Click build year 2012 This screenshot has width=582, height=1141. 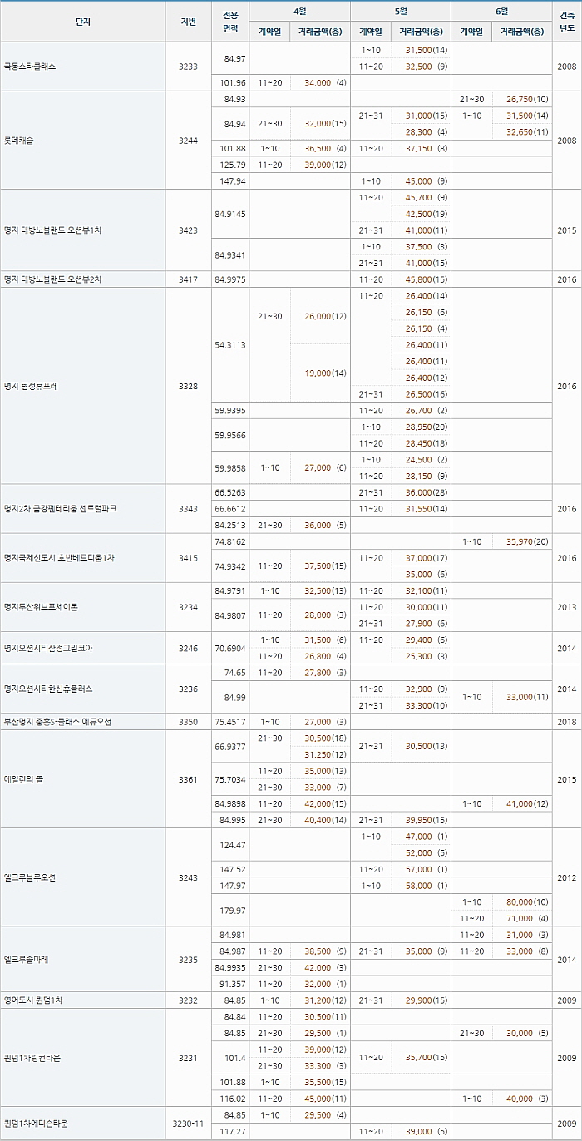pyautogui.click(x=567, y=877)
